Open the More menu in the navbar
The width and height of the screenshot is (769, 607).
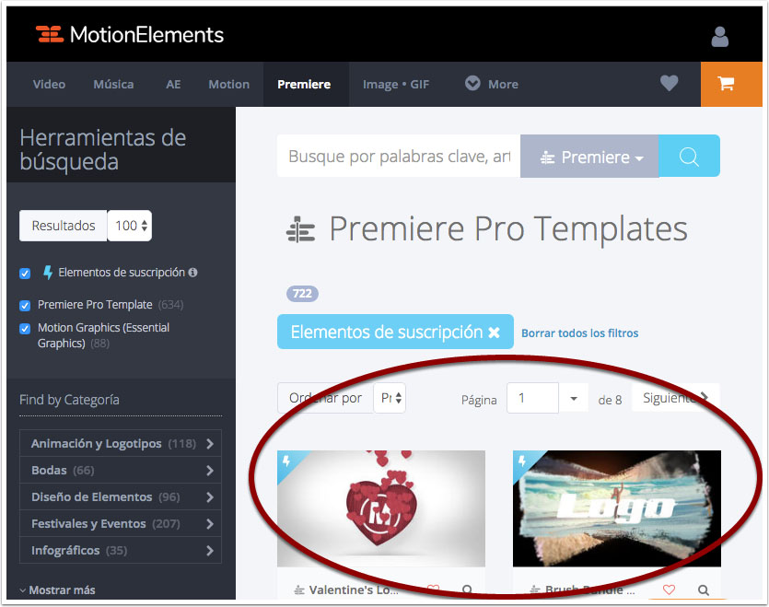(492, 84)
